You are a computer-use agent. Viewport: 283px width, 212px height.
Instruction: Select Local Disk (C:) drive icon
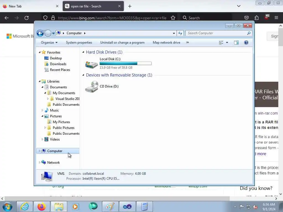(x=91, y=64)
